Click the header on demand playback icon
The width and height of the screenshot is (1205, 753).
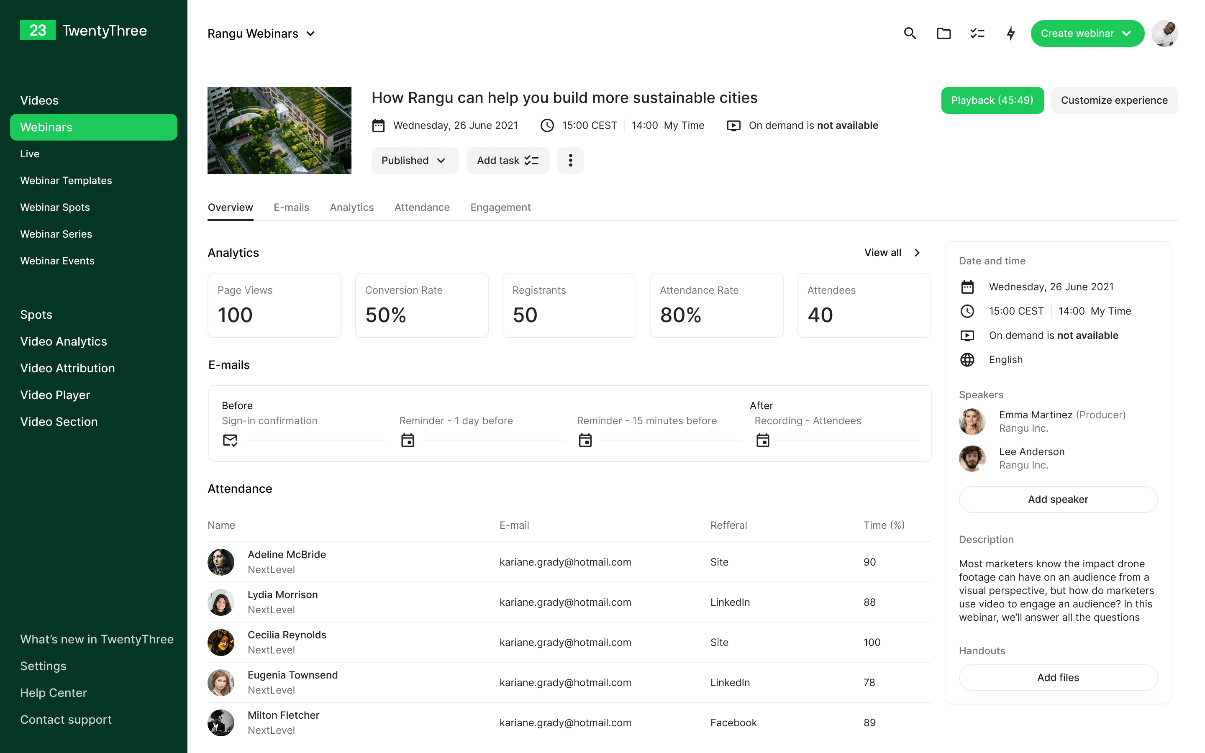734,125
